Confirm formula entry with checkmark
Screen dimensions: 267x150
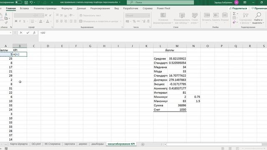pos(28,32)
